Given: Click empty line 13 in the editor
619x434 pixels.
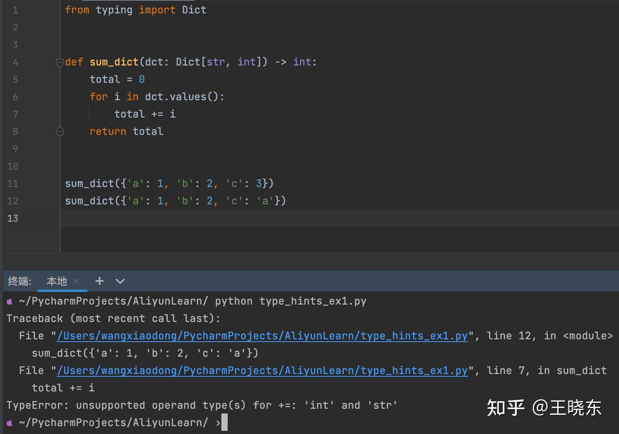Looking at the screenshot, I should click(x=129, y=218).
